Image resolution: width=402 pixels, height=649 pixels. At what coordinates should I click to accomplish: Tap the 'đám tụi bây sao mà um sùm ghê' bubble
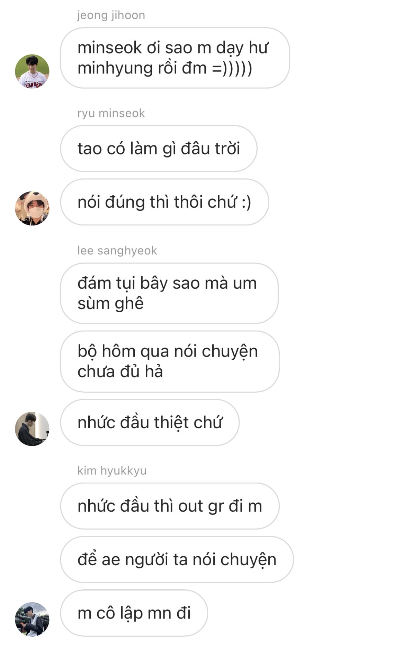point(169,293)
